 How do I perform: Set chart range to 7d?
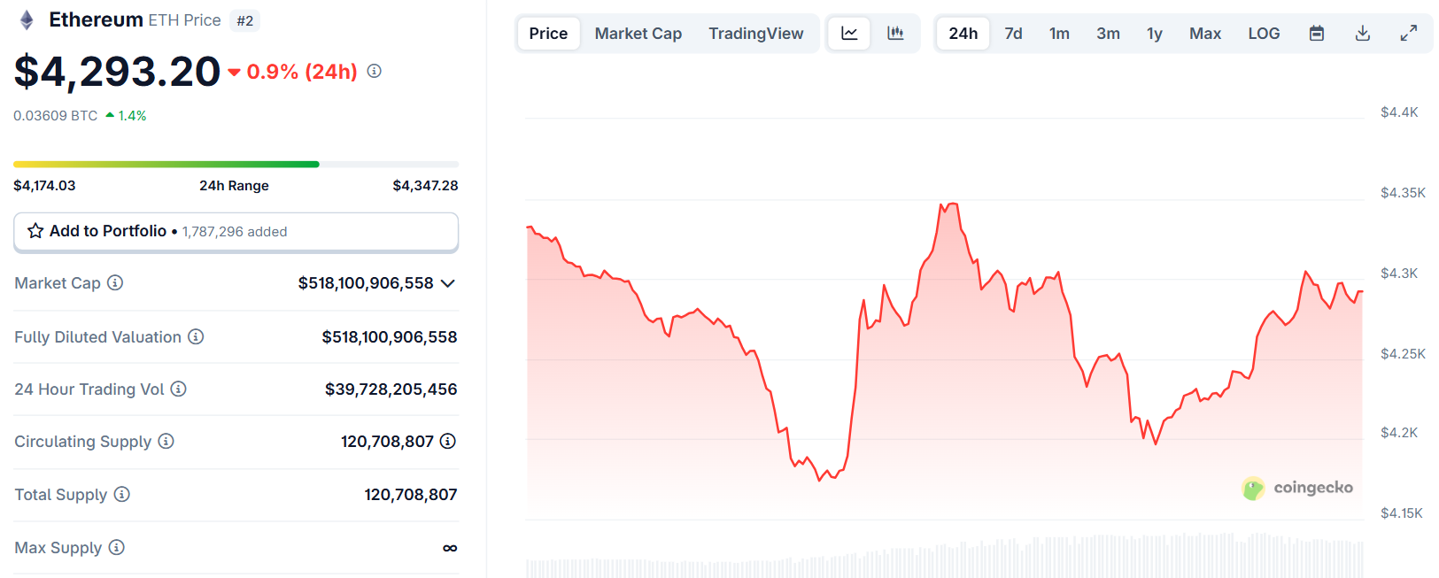coord(1013,34)
